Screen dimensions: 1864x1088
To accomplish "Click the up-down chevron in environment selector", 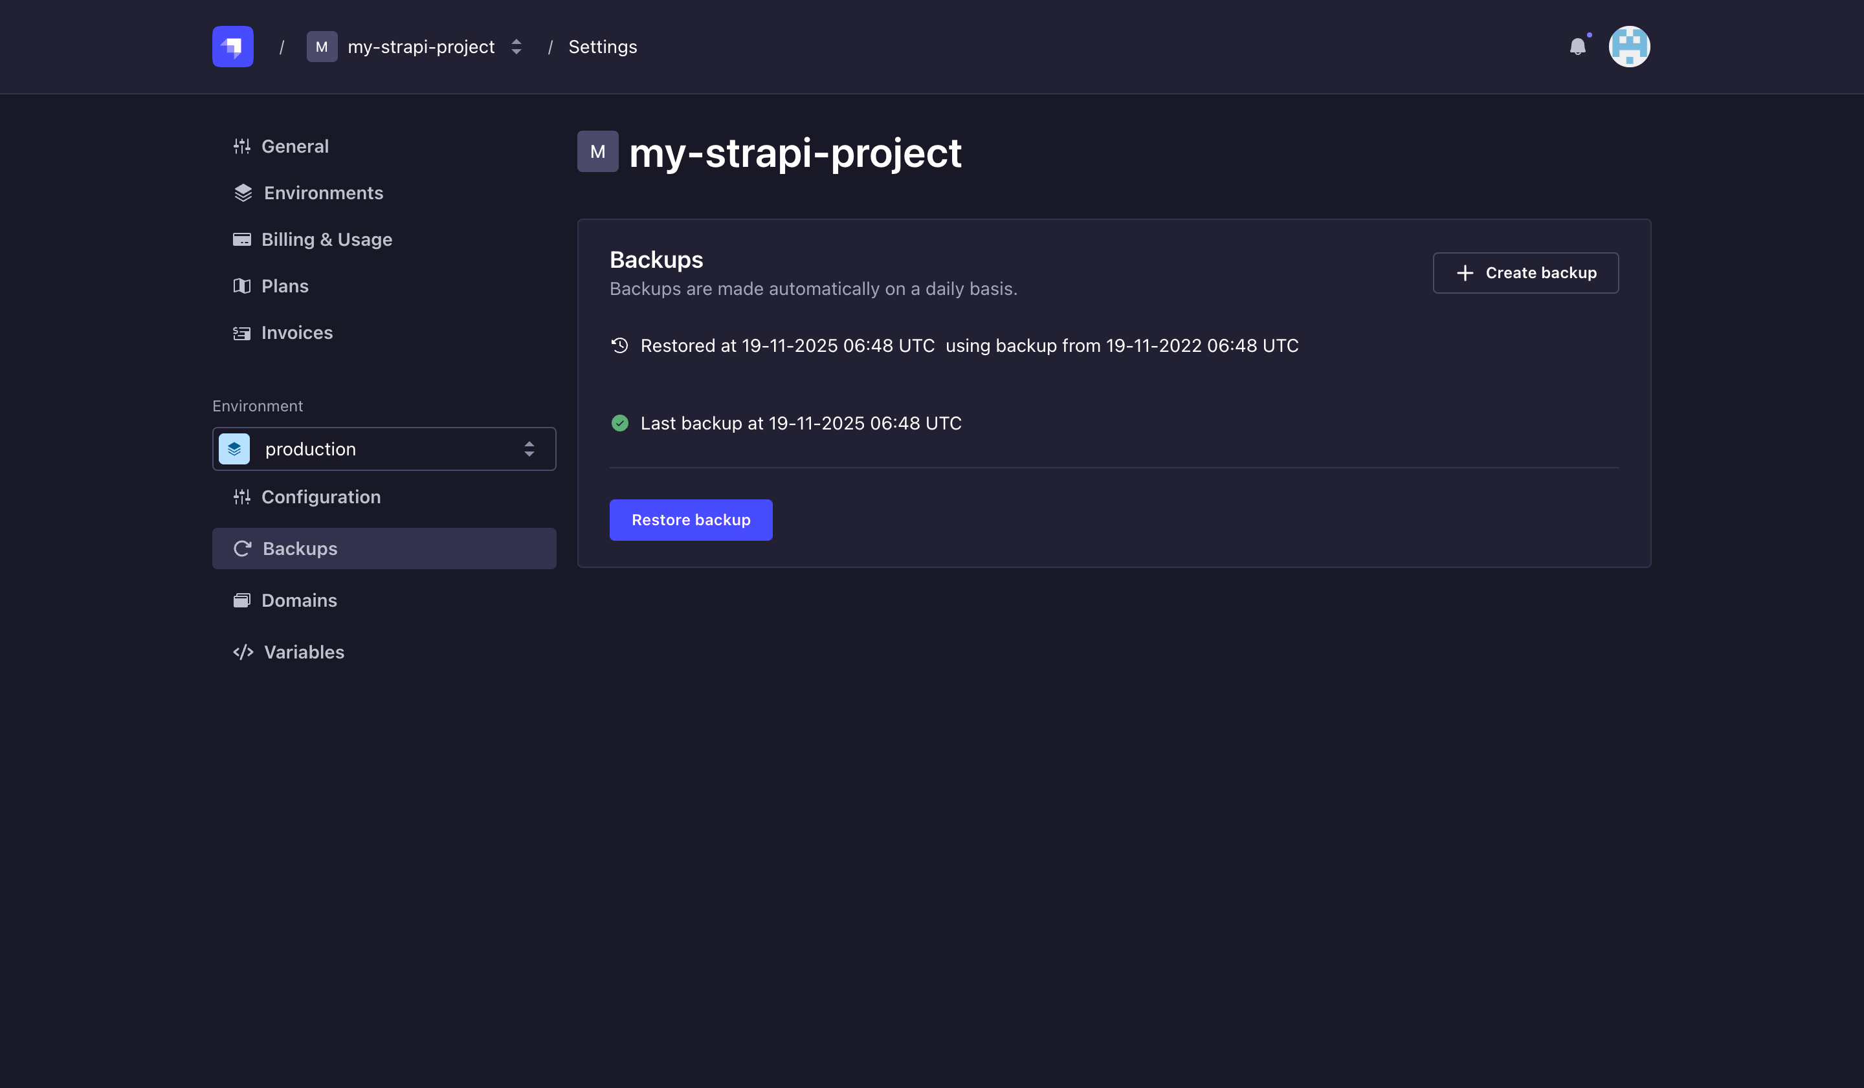I will (529, 449).
